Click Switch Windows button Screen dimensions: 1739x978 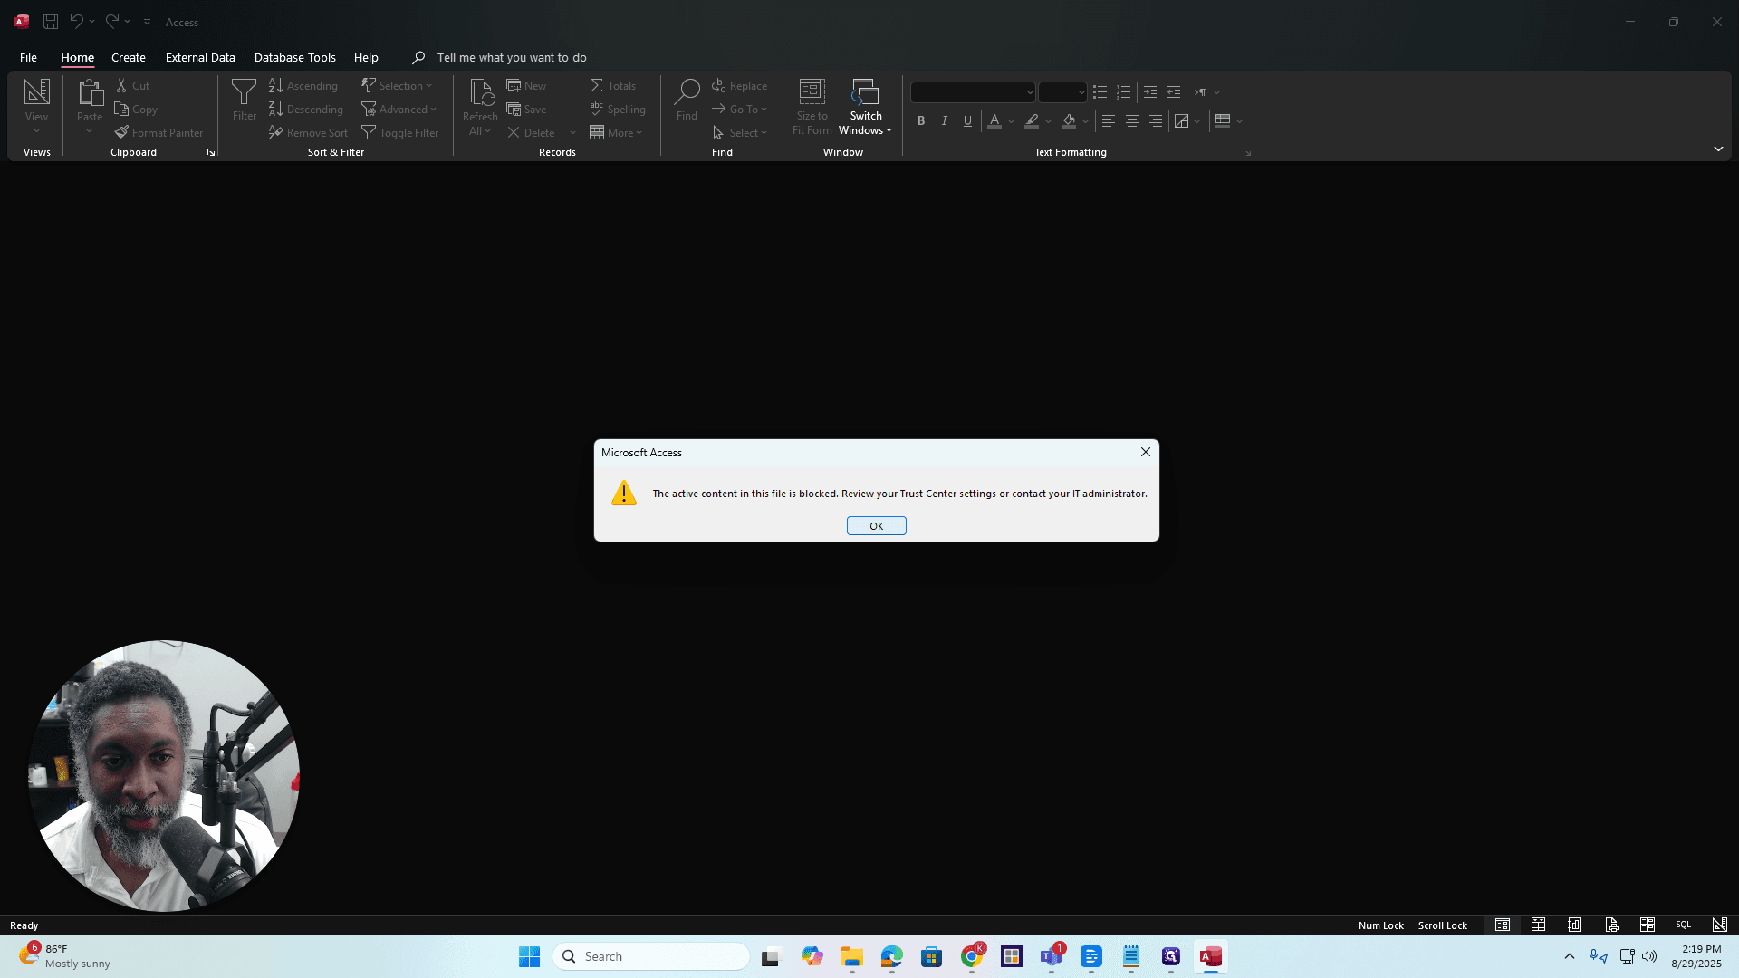pos(865,107)
